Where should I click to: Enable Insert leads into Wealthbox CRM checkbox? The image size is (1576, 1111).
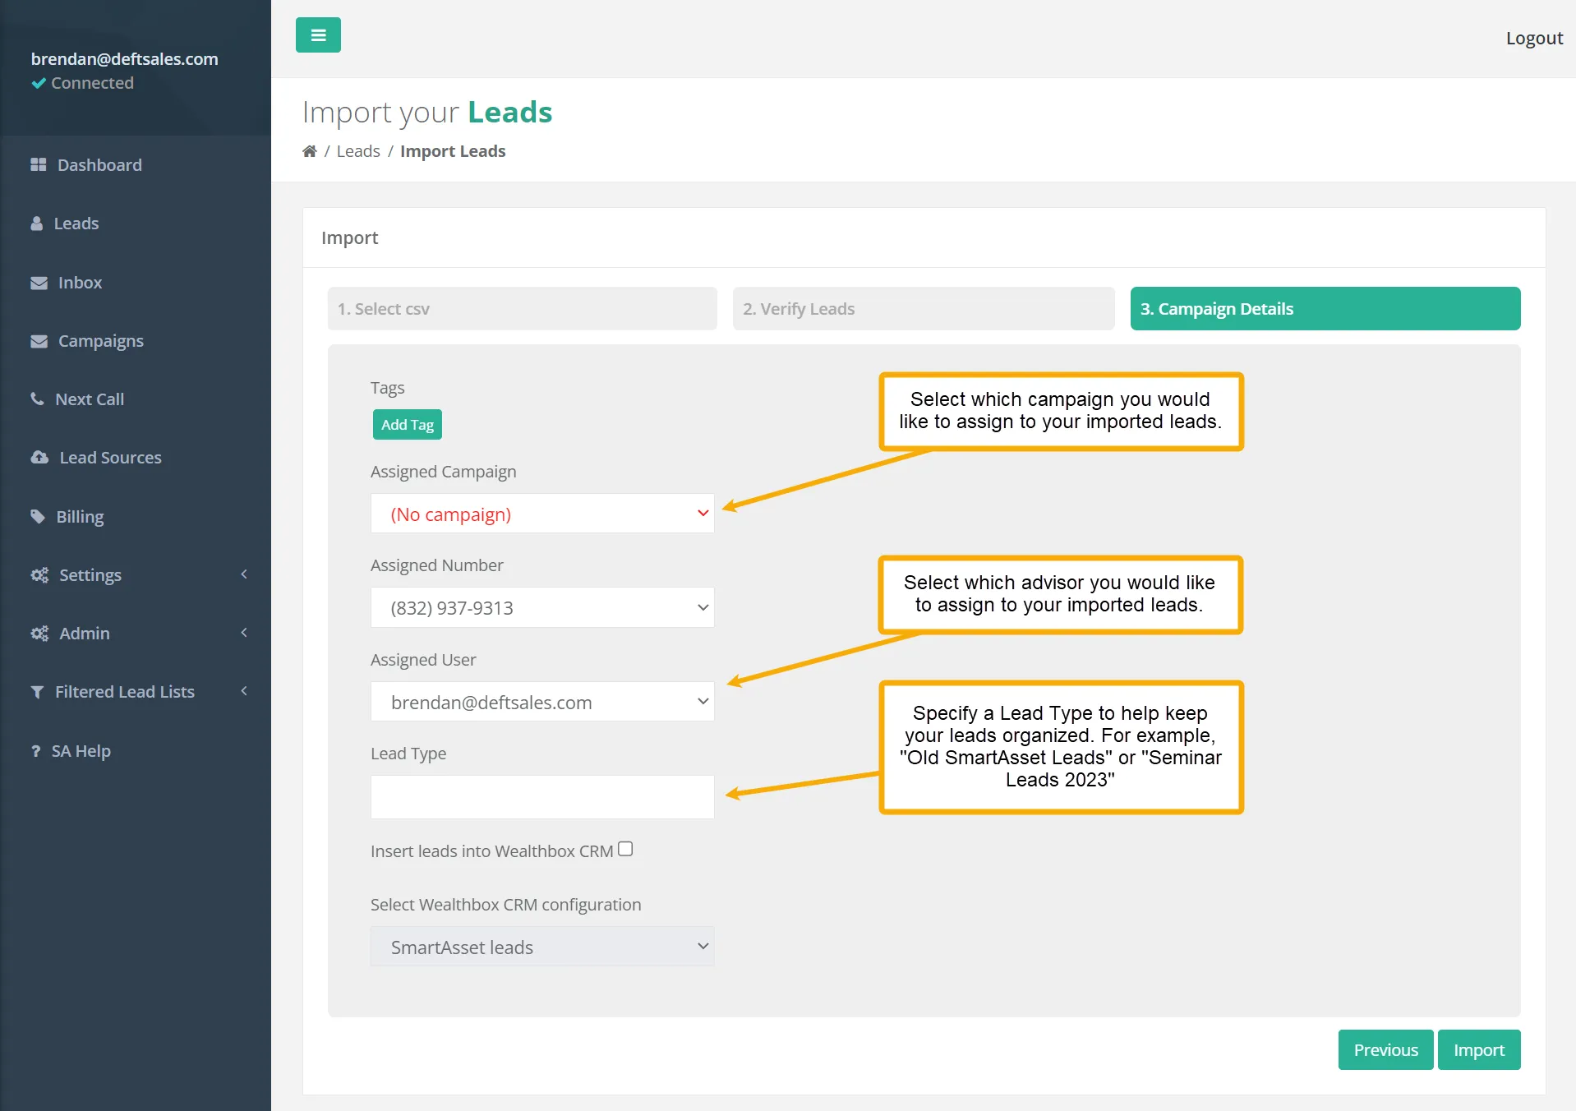click(x=625, y=849)
